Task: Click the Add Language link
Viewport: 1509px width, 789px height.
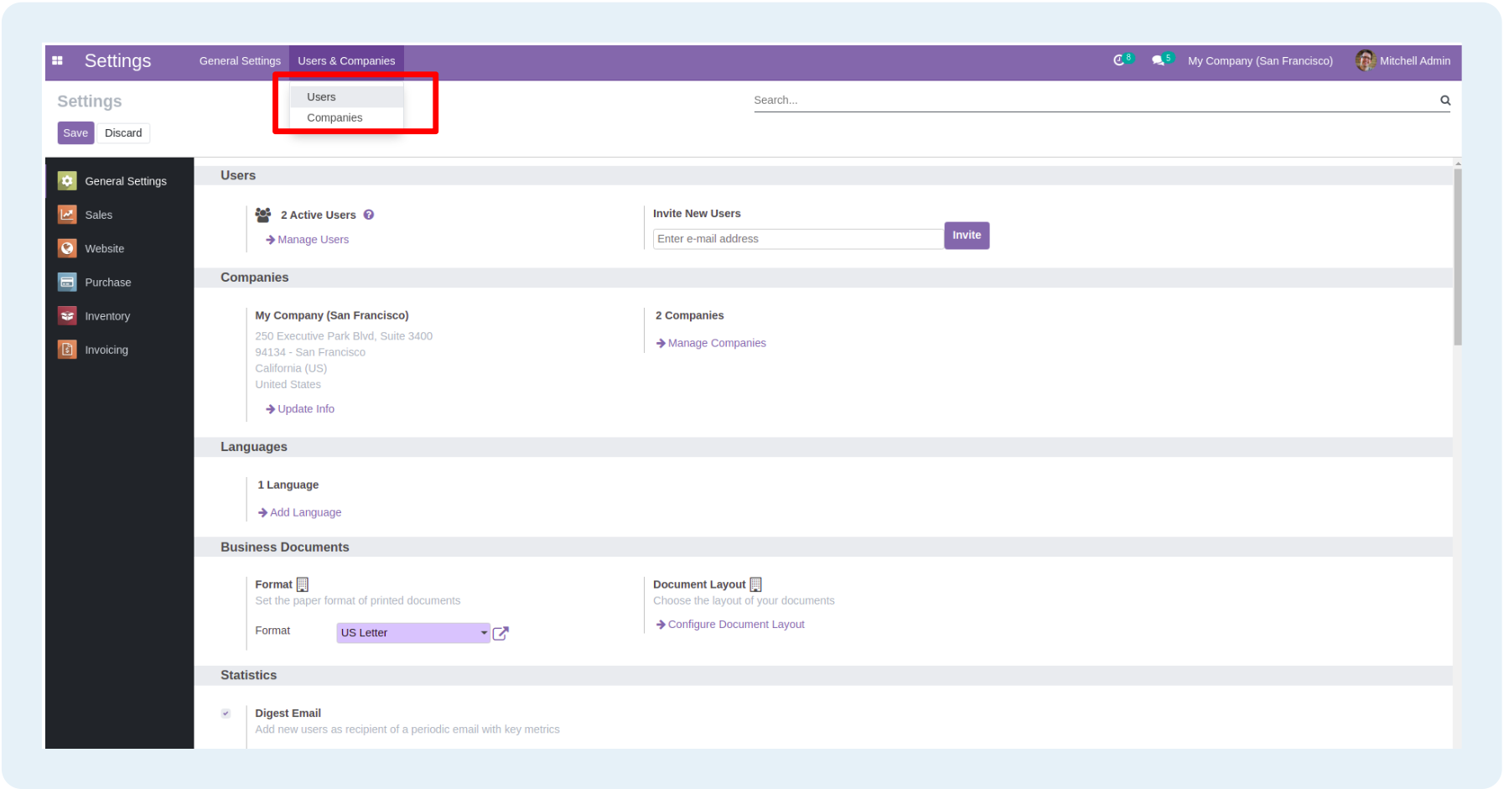Action: (x=299, y=512)
